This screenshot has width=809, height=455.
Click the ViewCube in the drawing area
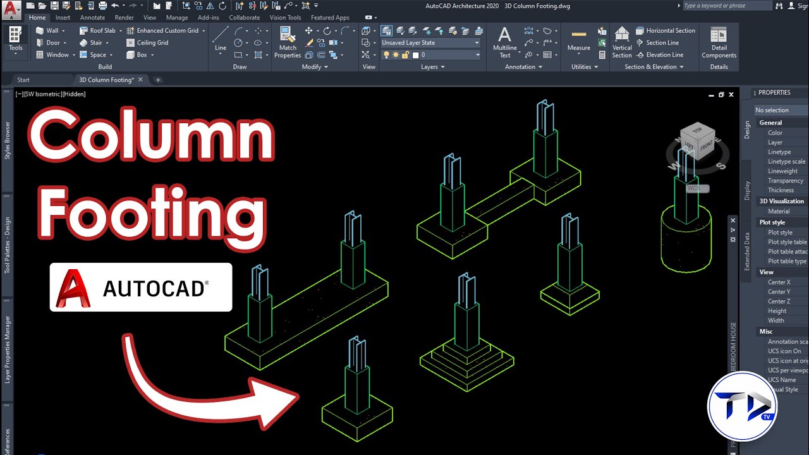click(697, 141)
